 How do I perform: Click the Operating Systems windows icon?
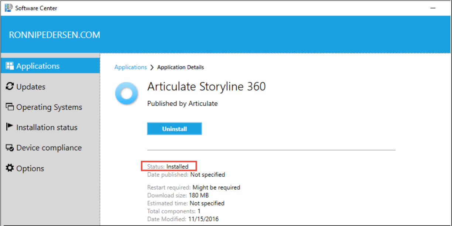click(10, 107)
